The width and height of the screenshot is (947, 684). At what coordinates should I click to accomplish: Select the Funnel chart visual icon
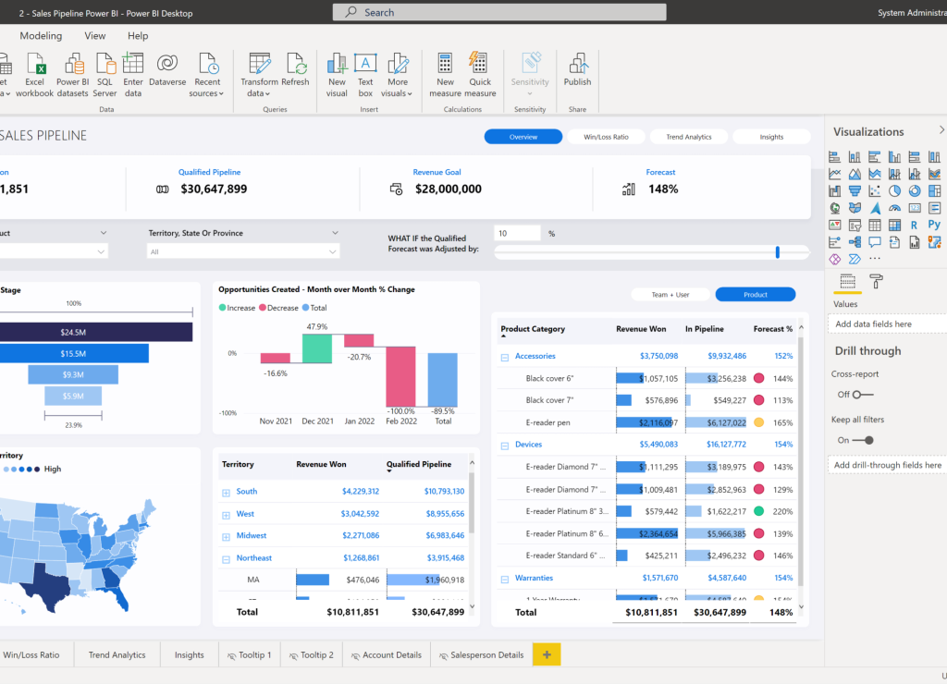[855, 191]
